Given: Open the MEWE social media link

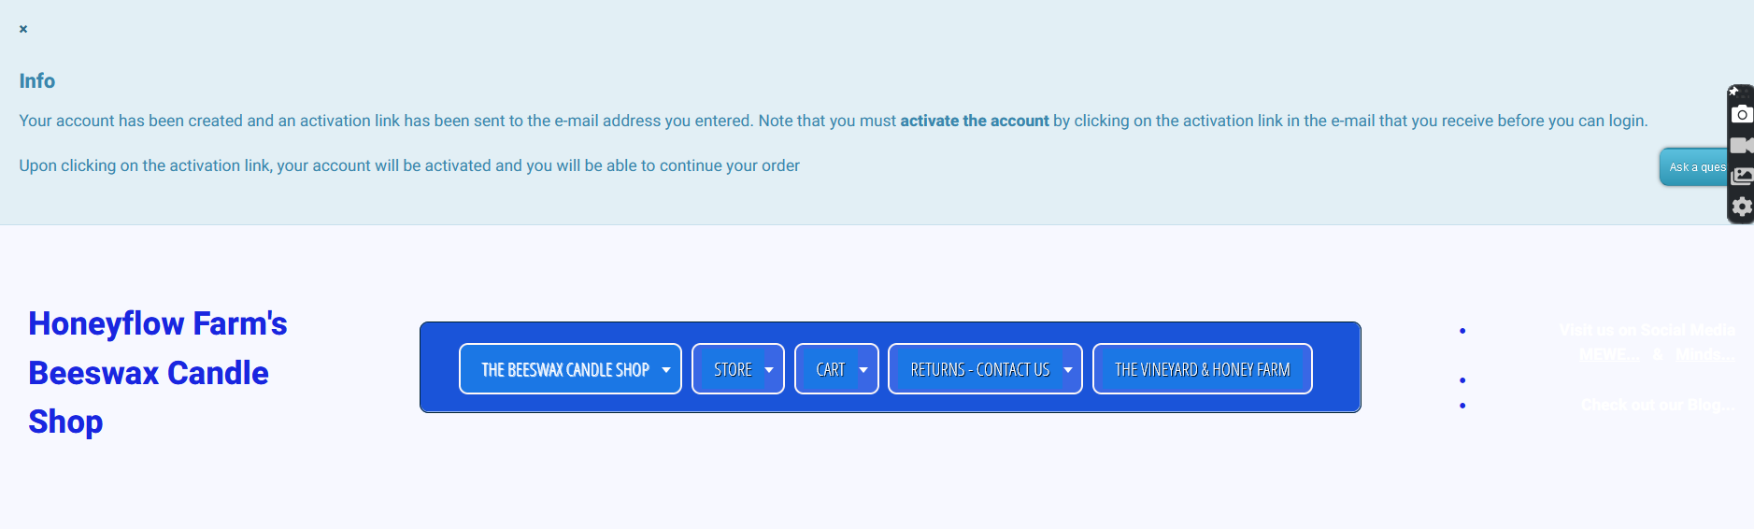Looking at the screenshot, I should pyautogui.click(x=1608, y=355).
